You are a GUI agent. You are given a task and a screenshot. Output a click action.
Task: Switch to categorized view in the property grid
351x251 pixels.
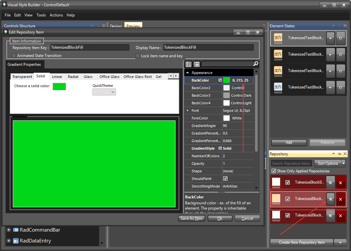196,64
